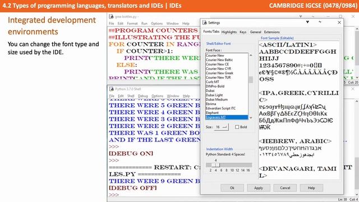The image size is (359, 202).
Task: Open the Window menu in the editor window
Action: 172,24
